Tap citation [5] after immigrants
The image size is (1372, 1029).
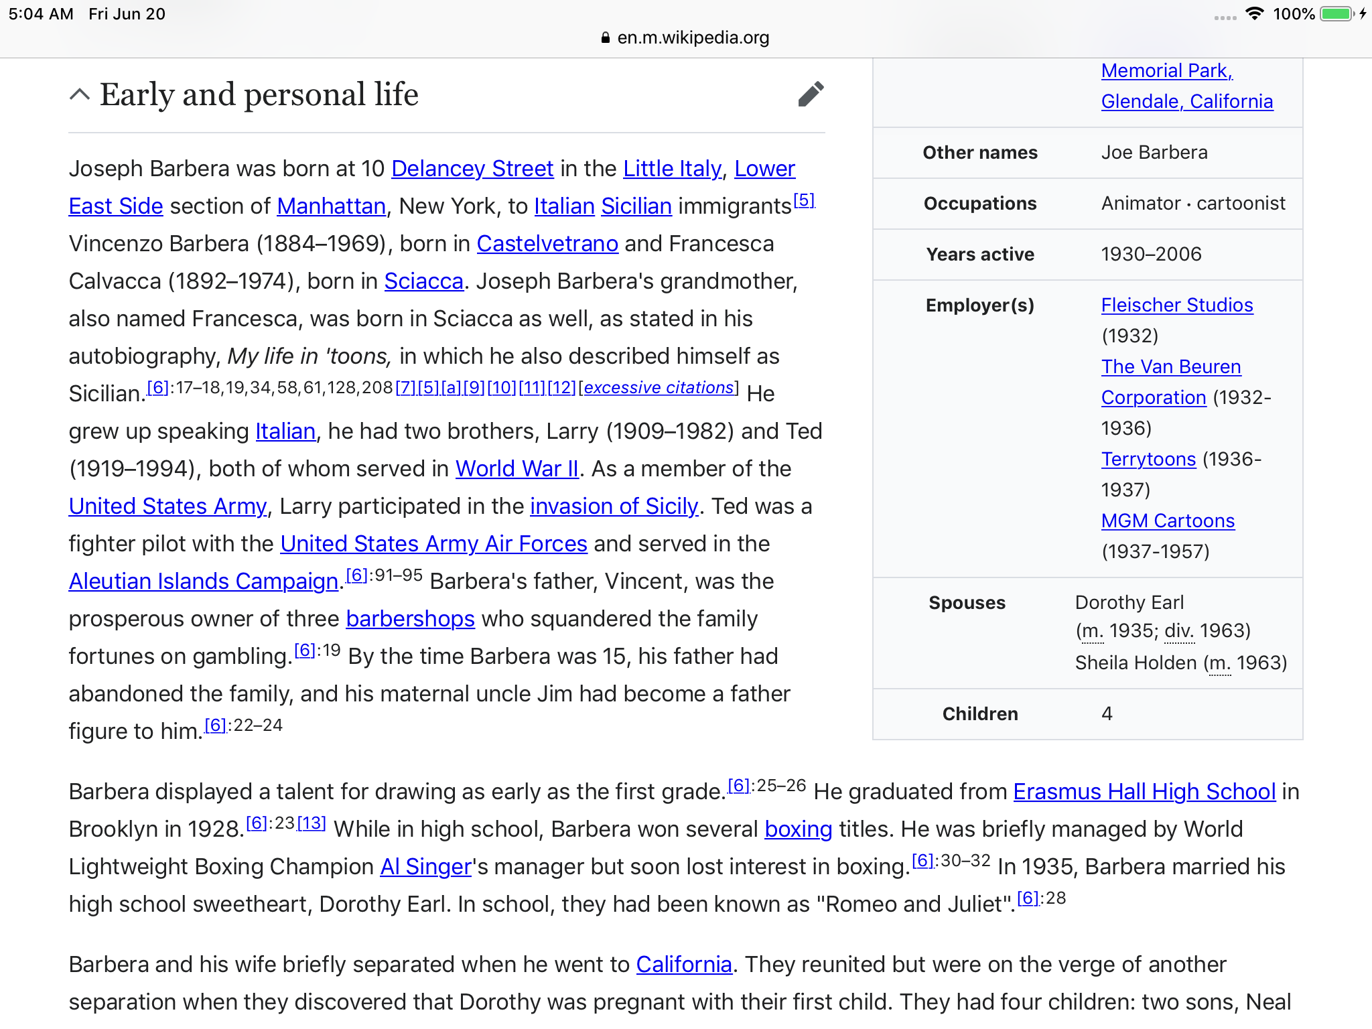(x=804, y=200)
